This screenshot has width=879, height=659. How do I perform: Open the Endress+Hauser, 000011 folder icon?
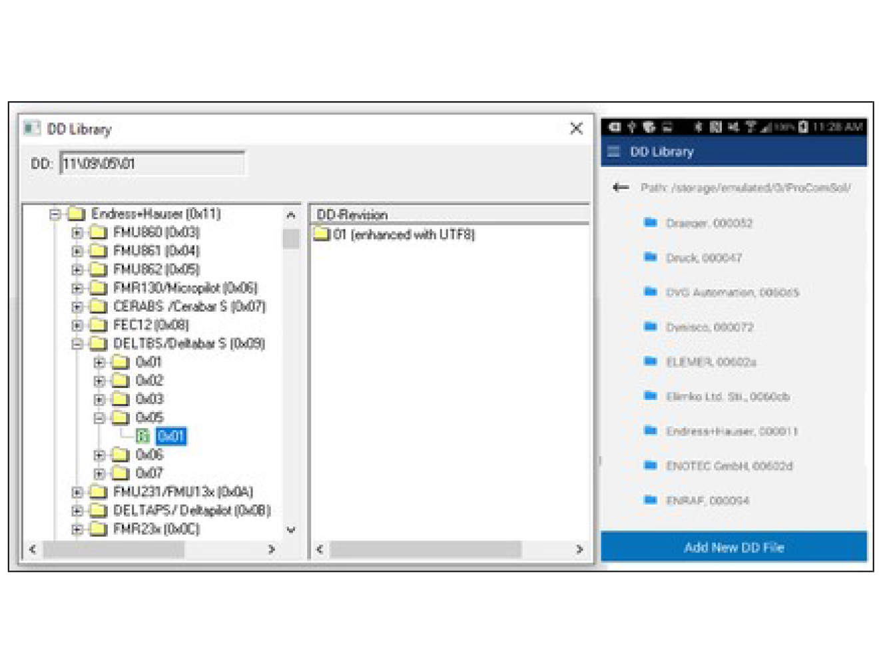pyautogui.click(x=651, y=431)
